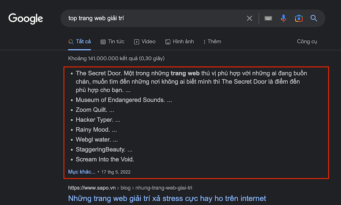
Task: Search by image with camera icon
Action: (x=299, y=18)
